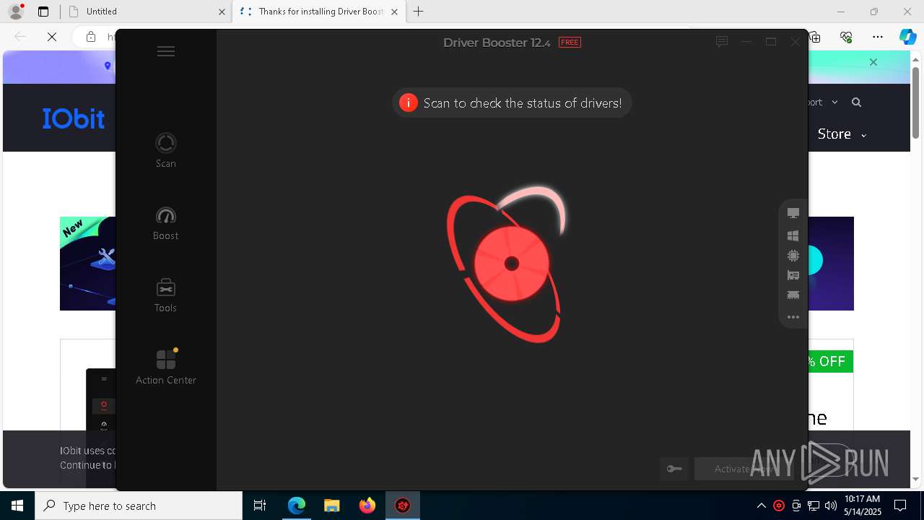
Task: Open the Scan section in the sidebar
Action: click(166, 150)
